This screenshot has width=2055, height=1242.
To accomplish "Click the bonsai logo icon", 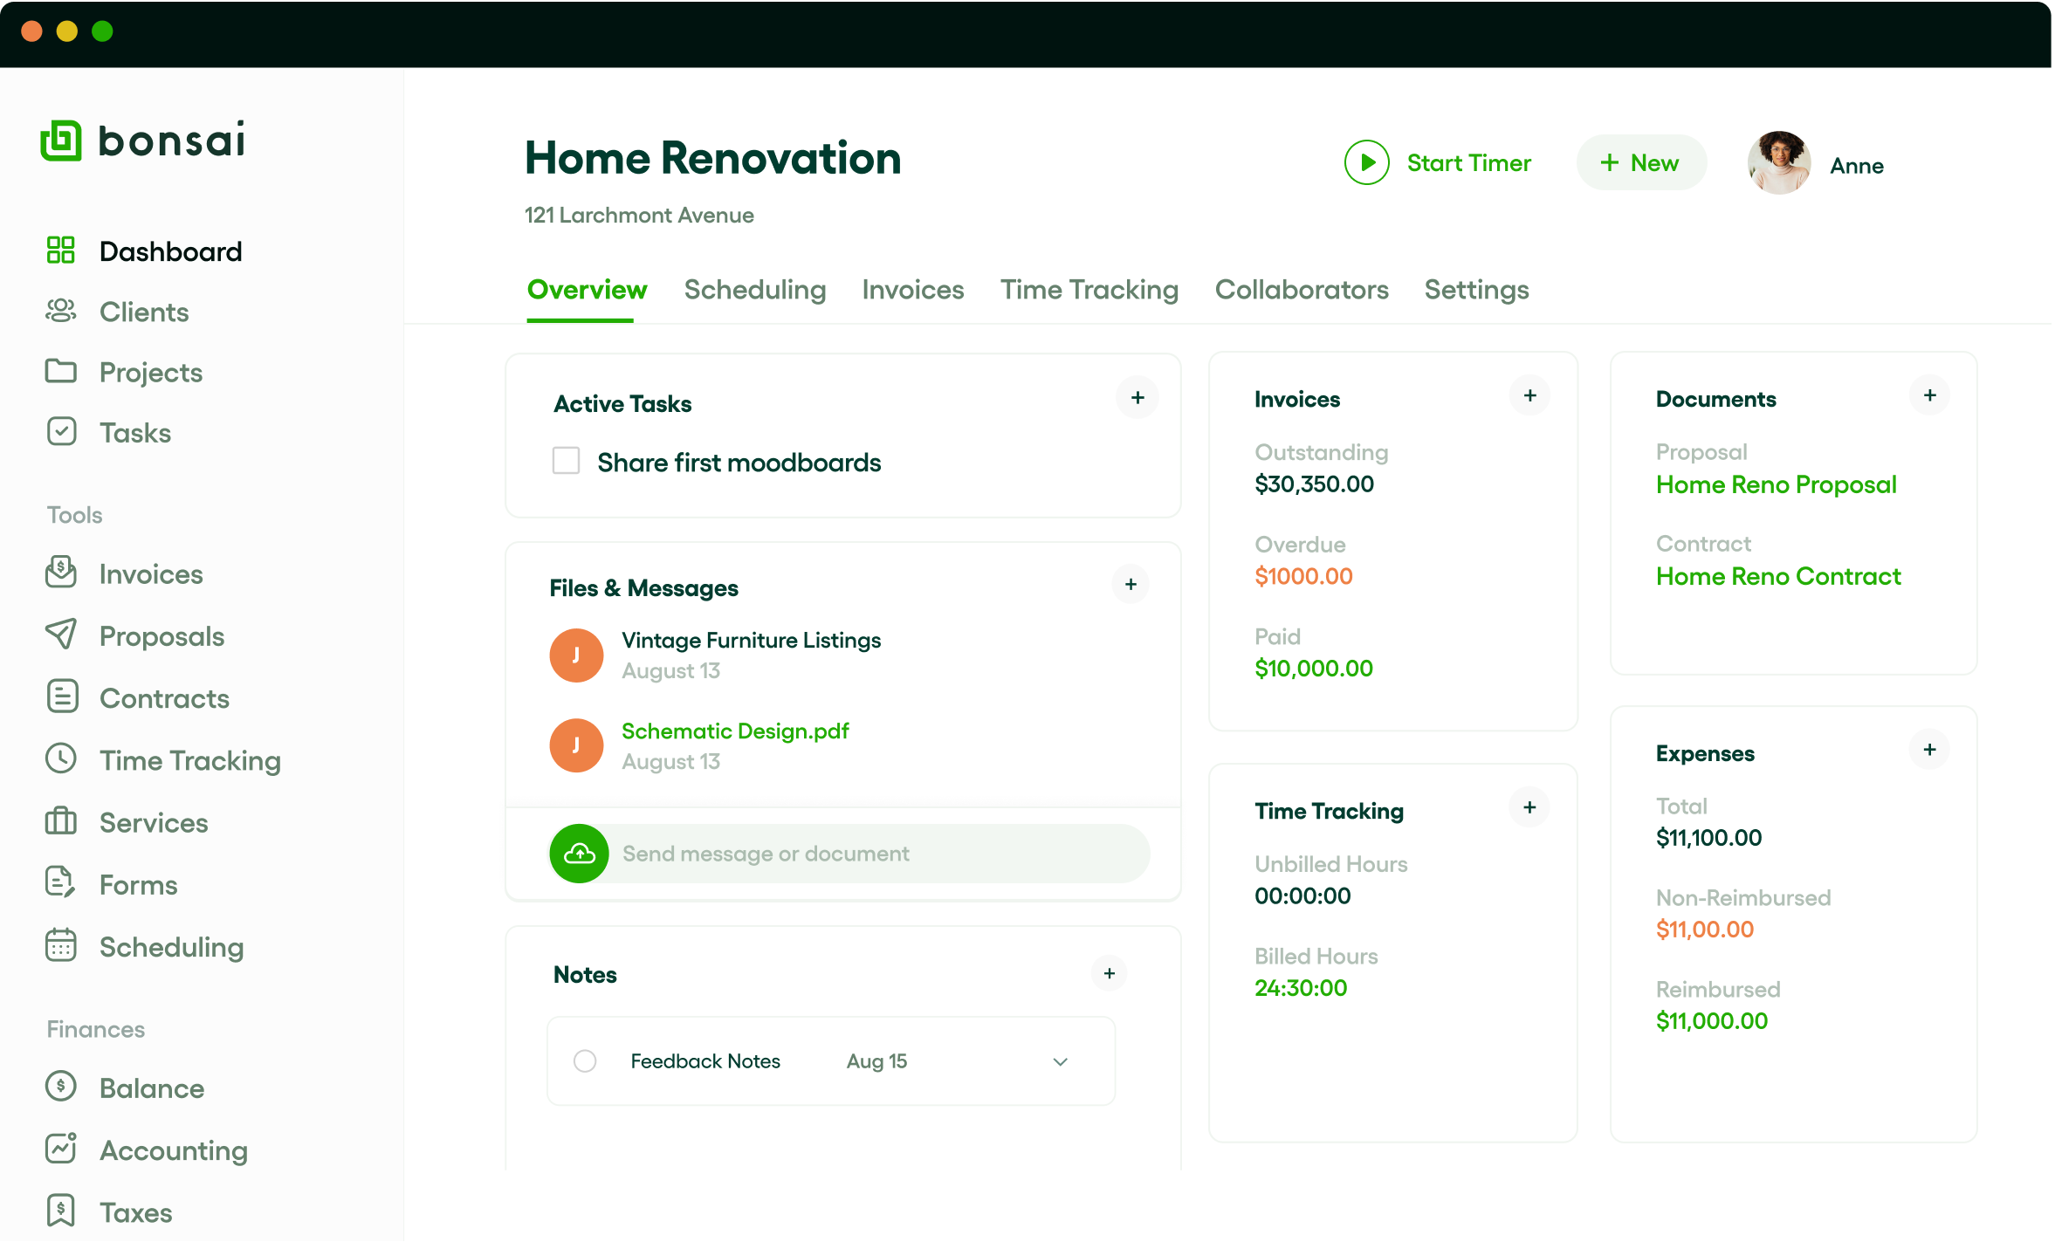I will [61, 141].
